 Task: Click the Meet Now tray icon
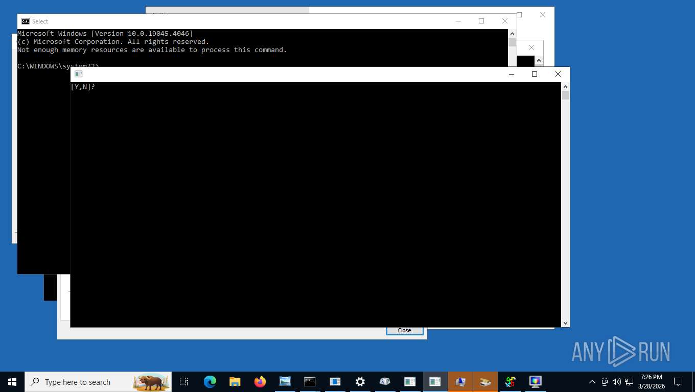[x=605, y=382]
